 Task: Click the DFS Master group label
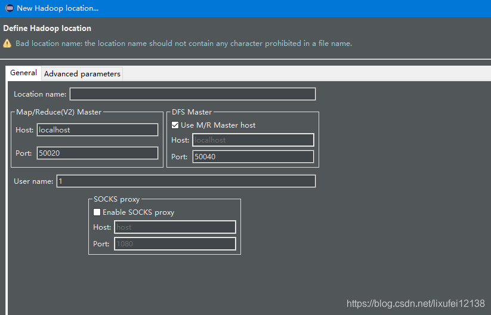tap(192, 112)
